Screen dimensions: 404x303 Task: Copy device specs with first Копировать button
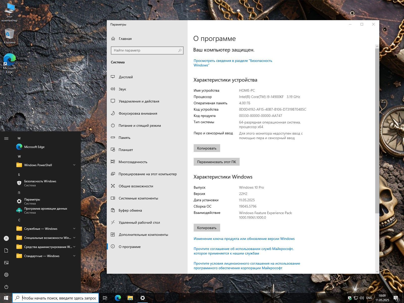pos(207,148)
